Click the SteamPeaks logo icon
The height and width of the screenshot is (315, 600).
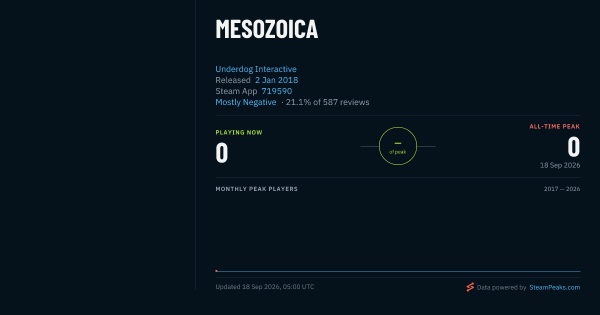click(x=470, y=287)
